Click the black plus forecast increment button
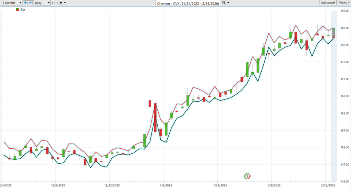Image resolution: width=351 pixels, height=189 pixels. point(61,3)
